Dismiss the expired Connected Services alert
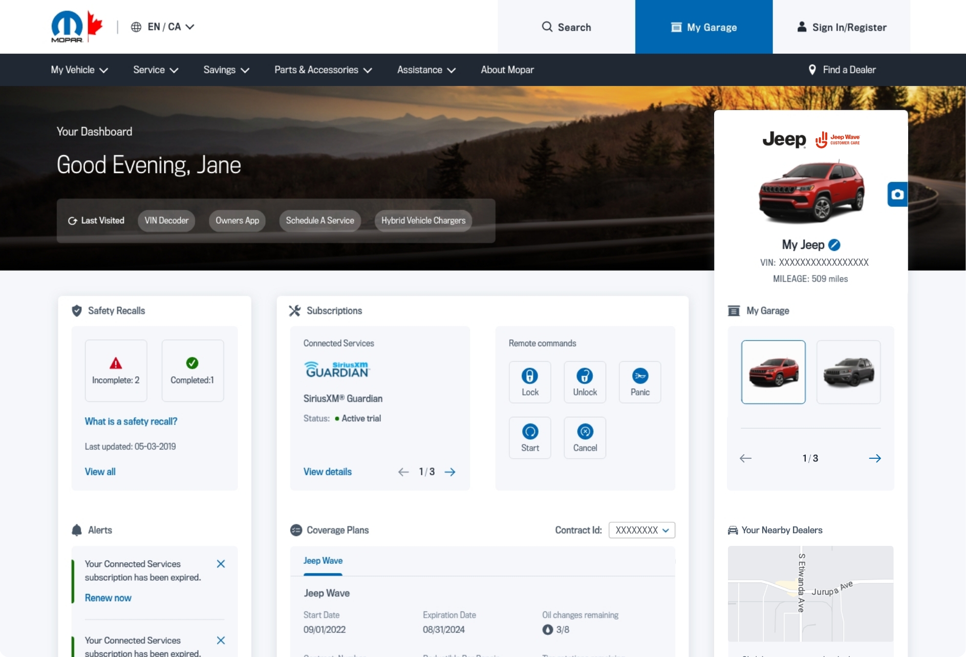Screen dimensions: 966x657 [x=221, y=563]
